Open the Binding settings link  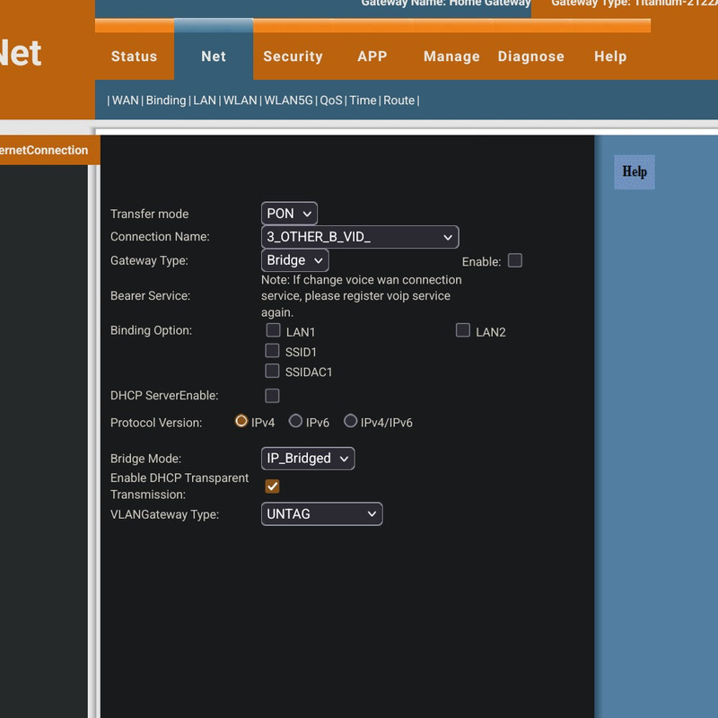pyautogui.click(x=167, y=101)
